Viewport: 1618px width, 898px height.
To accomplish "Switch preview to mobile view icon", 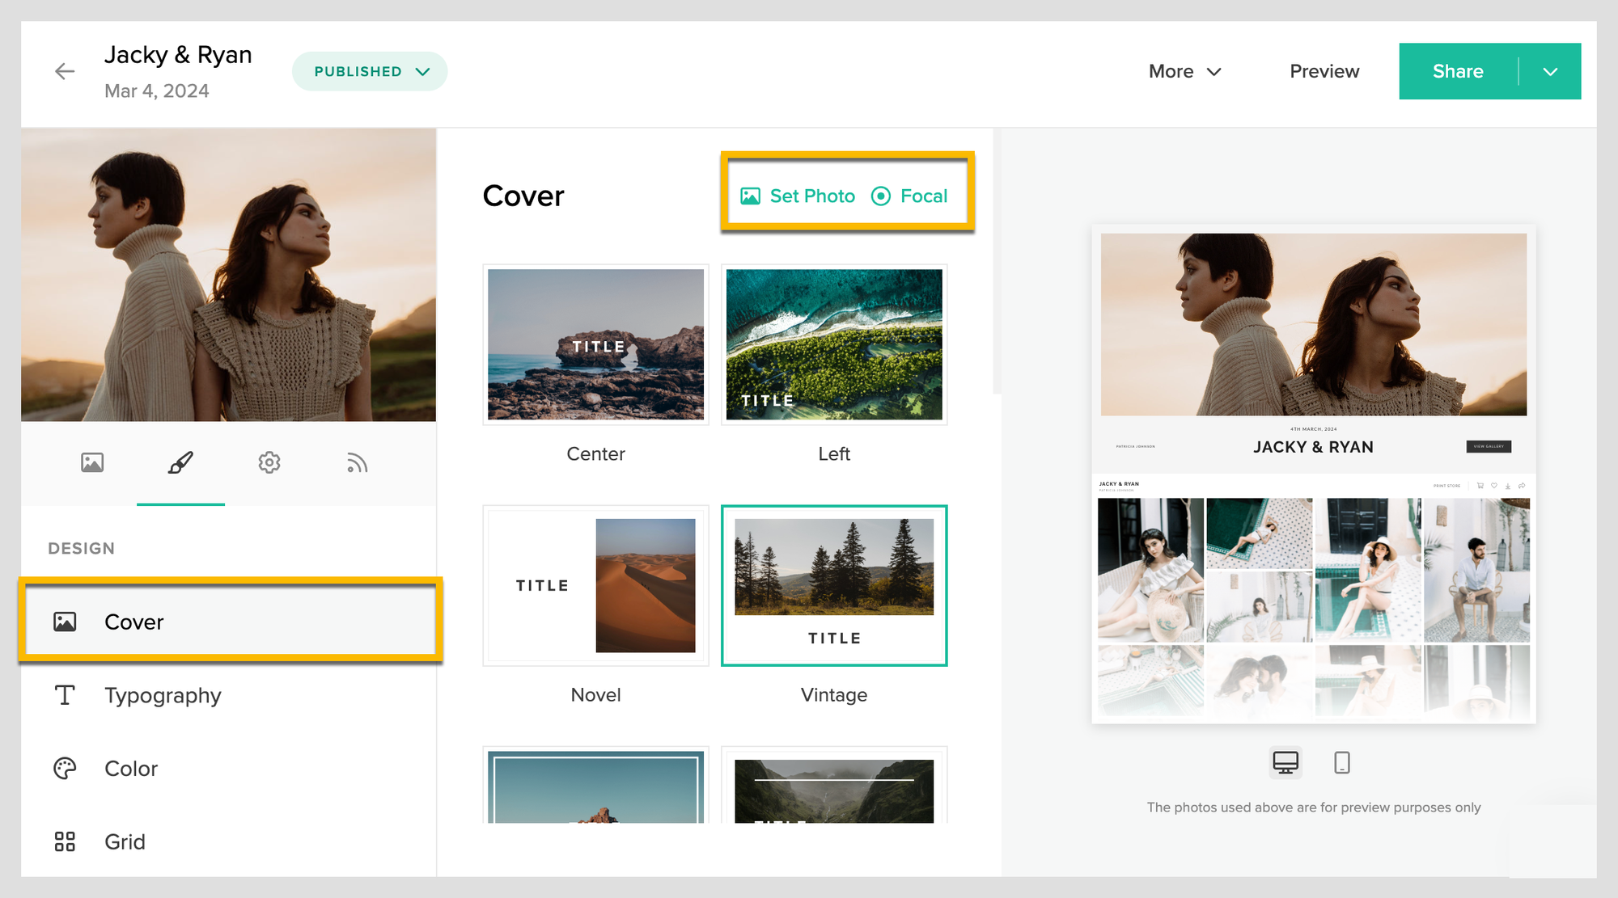I will (1342, 762).
